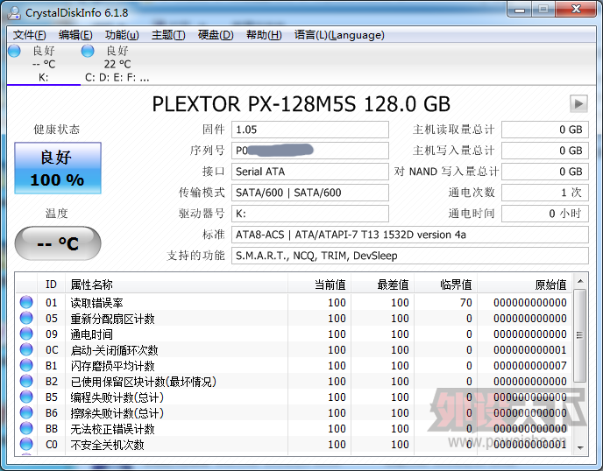Viewport: 603px width, 471px height.
Task: Click status icon for 0C 启动-关闭循环次数
Action: click(26, 349)
